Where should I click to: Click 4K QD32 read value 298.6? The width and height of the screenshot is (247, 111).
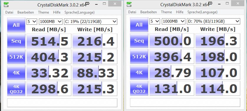[x=49, y=89]
